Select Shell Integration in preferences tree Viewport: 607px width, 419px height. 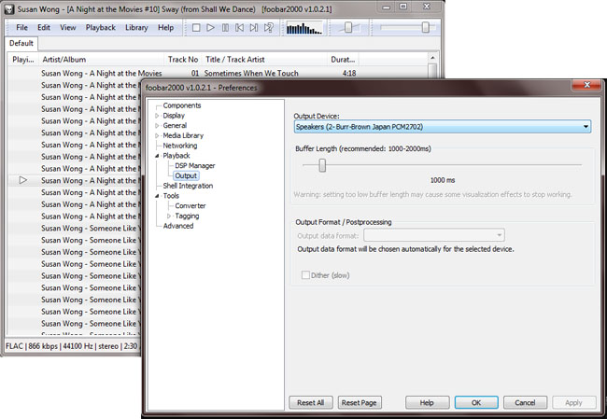click(188, 186)
